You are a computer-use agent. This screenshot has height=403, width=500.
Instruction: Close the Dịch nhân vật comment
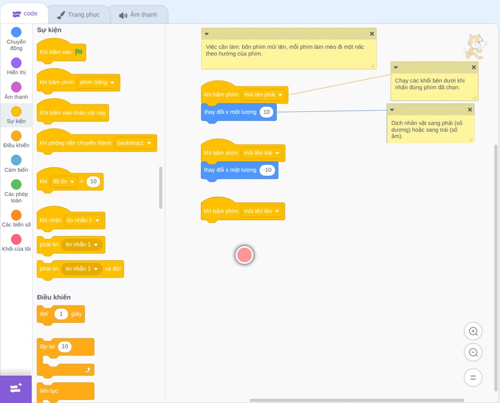pyautogui.click(x=470, y=109)
